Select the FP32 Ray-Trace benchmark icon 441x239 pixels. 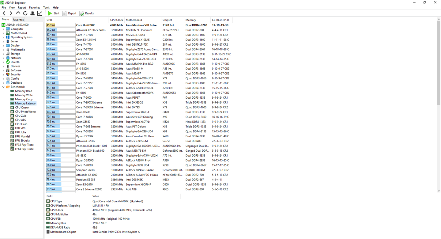(x=12, y=145)
